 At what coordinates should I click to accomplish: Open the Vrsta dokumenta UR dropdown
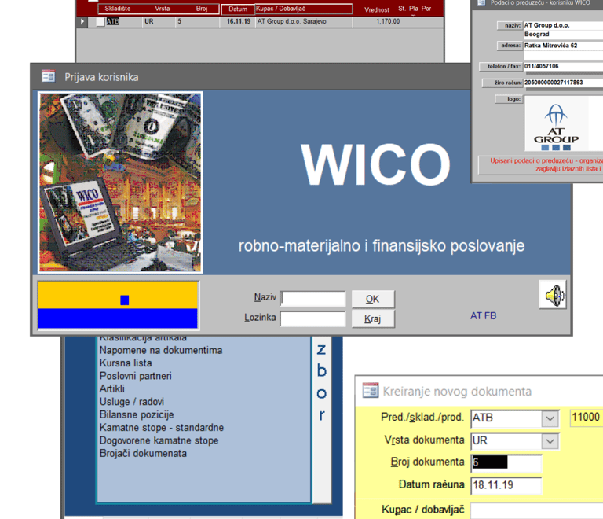coord(550,441)
